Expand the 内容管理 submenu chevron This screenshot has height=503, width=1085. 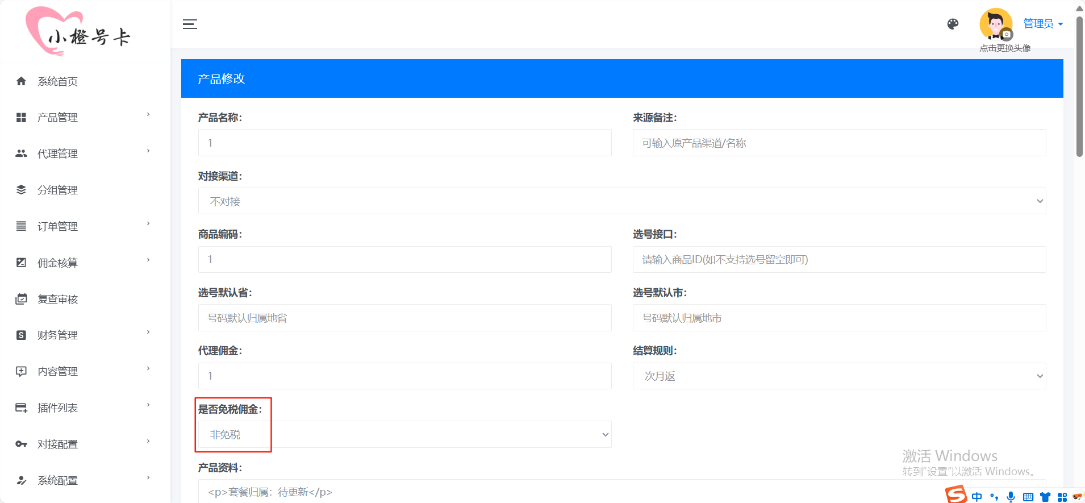(148, 369)
